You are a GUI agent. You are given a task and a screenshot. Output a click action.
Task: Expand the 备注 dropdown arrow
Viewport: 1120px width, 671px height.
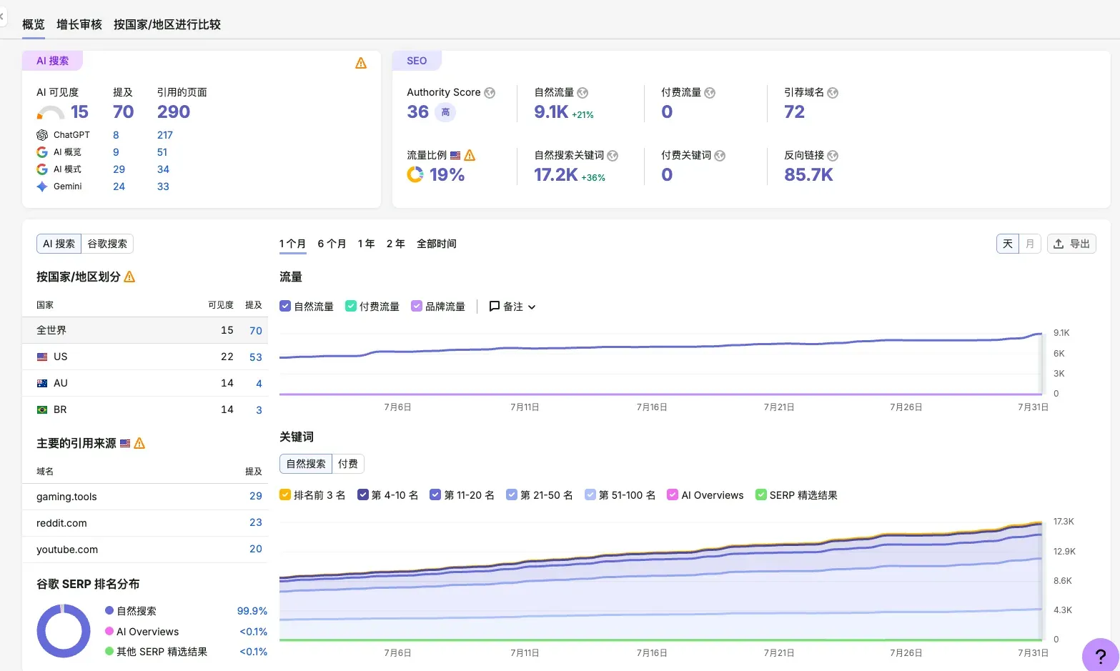point(532,307)
